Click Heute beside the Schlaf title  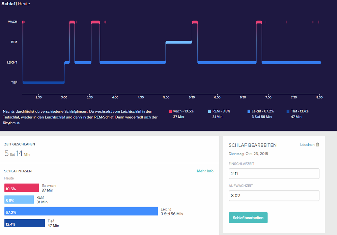click(x=24, y=4)
